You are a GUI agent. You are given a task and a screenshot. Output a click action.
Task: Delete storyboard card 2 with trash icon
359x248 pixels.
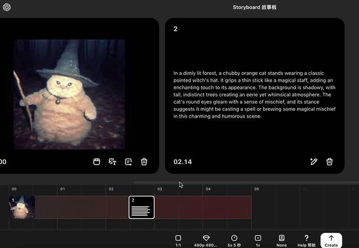[x=329, y=162]
